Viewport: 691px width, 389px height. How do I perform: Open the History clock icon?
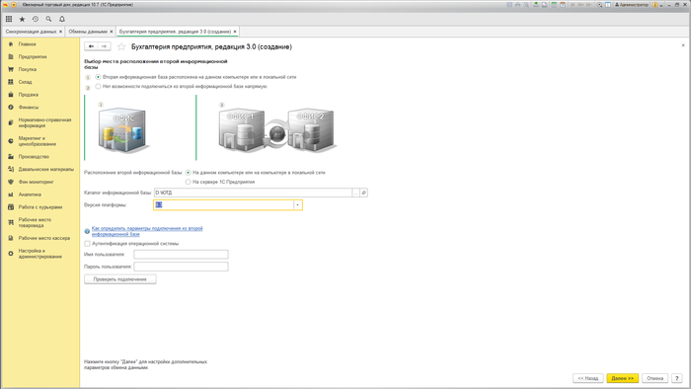tap(36, 19)
